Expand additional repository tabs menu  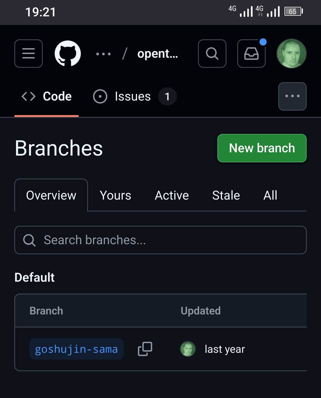(292, 96)
